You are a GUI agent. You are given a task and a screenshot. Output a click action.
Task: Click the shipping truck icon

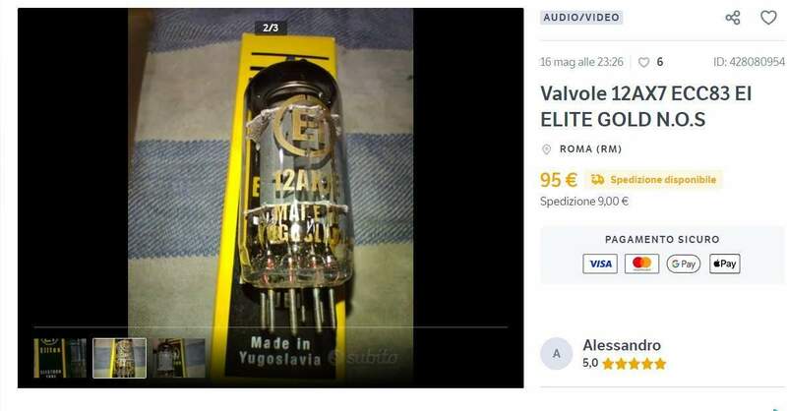click(x=597, y=179)
